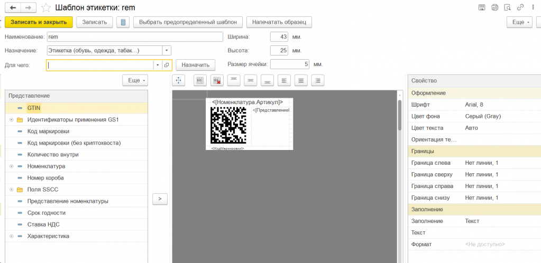Align content to top
Viewport: 541px width, 263px height.
pyautogui.click(x=234, y=80)
